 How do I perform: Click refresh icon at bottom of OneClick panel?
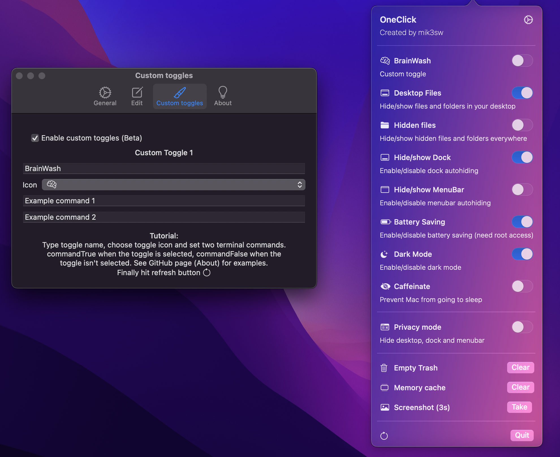click(x=384, y=436)
